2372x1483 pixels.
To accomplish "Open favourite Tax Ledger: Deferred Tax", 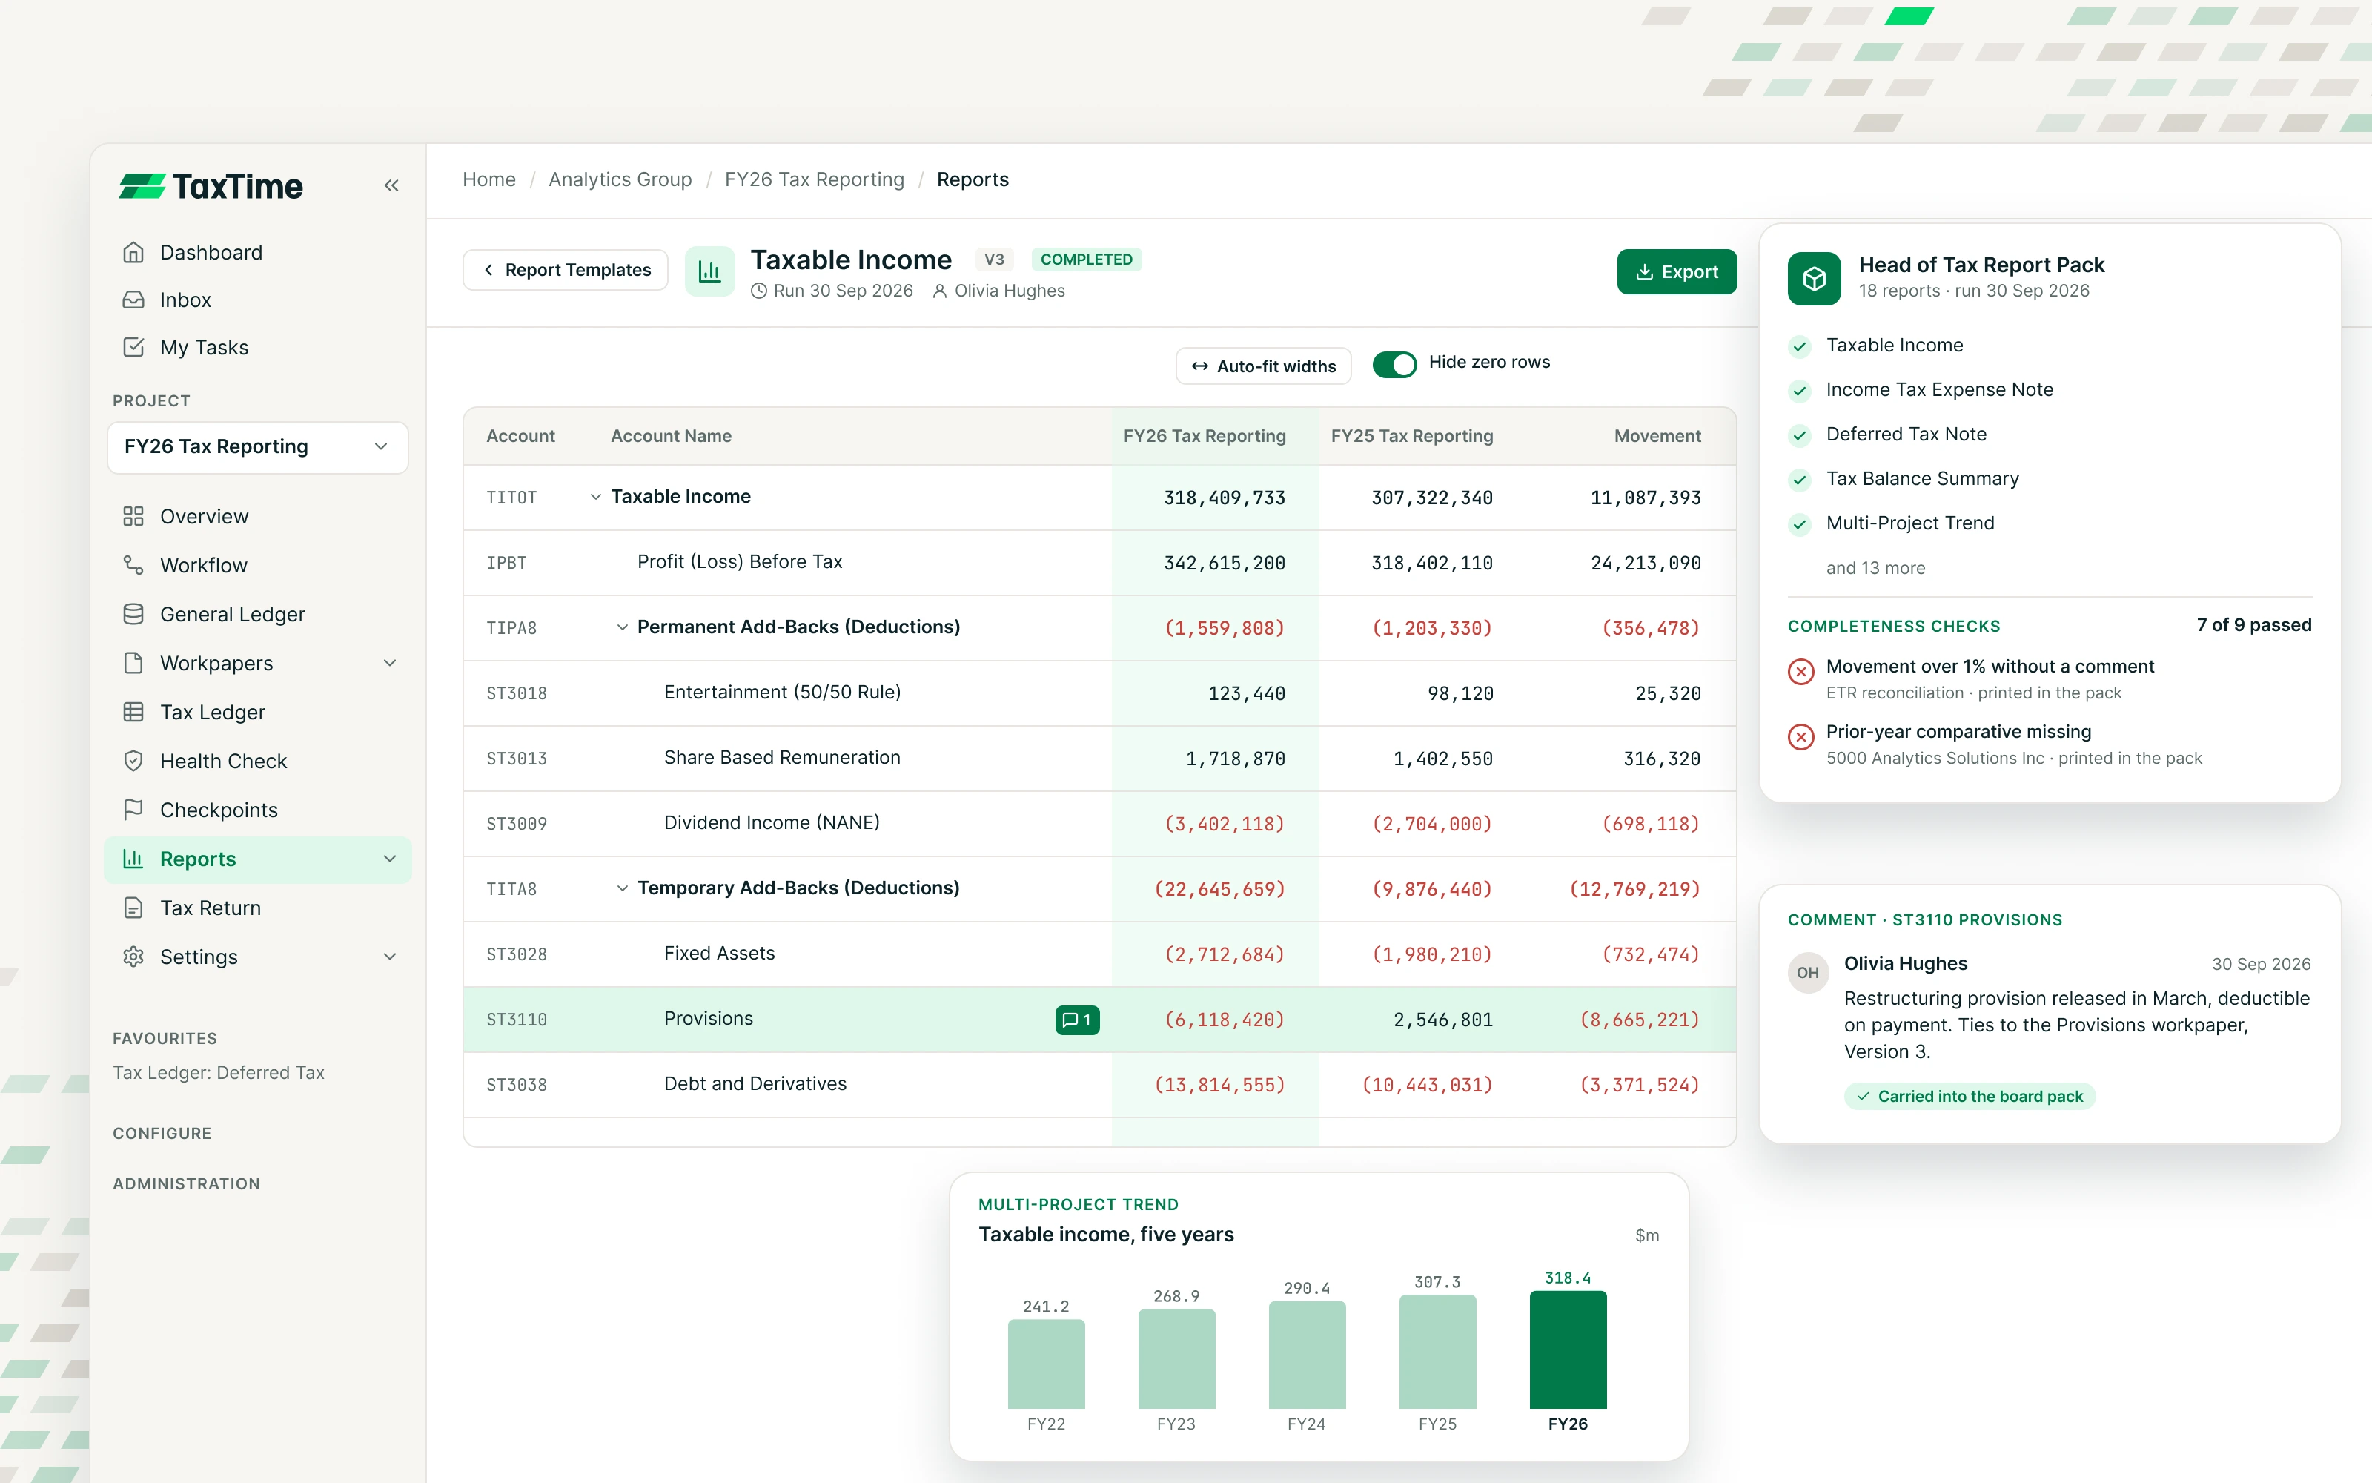I will (219, 1073).
